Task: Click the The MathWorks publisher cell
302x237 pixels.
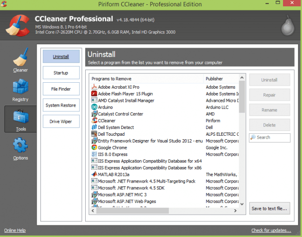Action: (x=222, y=175)
